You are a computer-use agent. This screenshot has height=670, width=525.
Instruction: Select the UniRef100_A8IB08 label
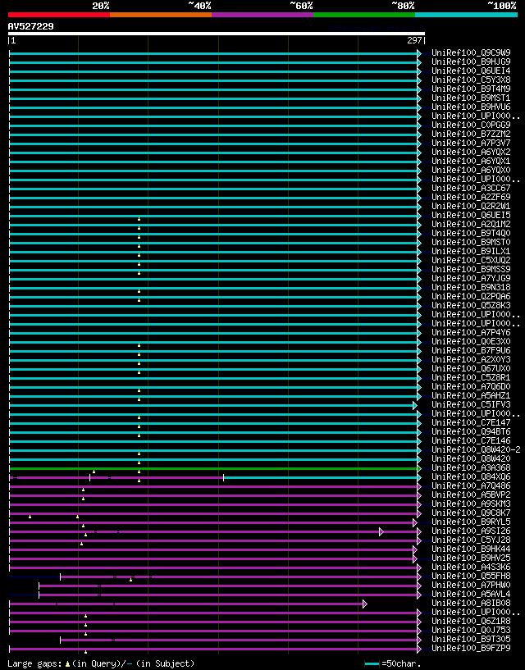pyautogui.click(x=471, y=603)
